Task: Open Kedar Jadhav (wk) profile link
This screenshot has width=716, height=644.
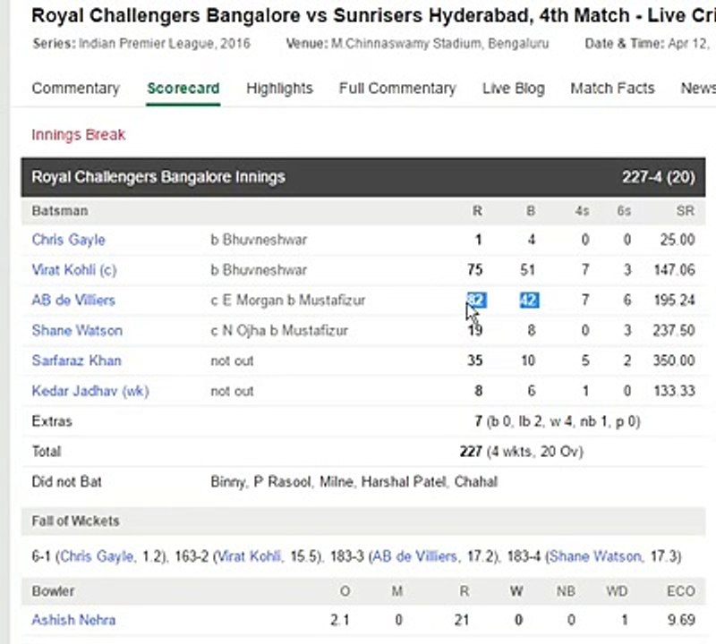Action: pyautogui.click(x=90, y=391)
